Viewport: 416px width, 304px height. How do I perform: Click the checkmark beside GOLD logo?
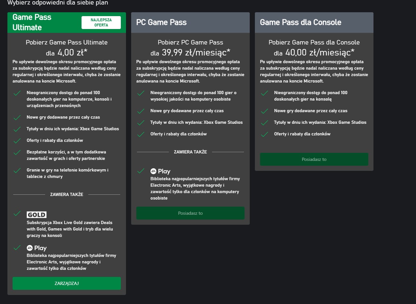[17, 213]
